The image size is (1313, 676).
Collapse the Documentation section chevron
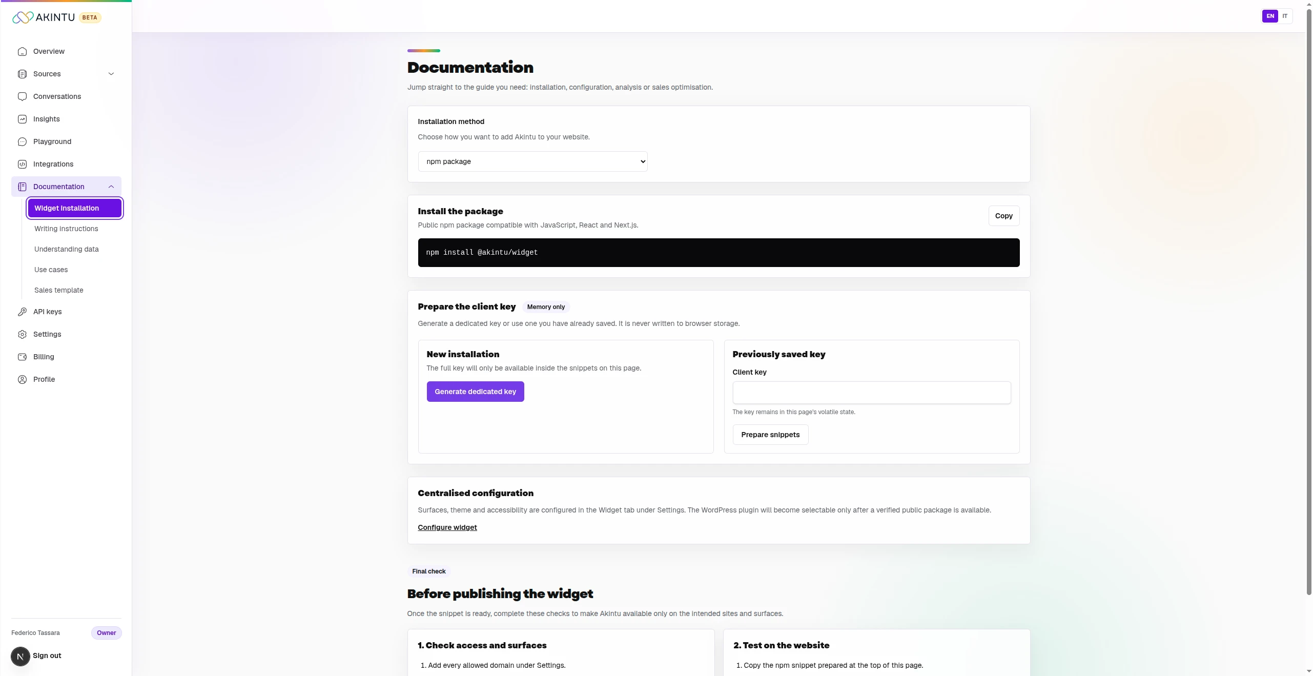(x=111, y=187)
